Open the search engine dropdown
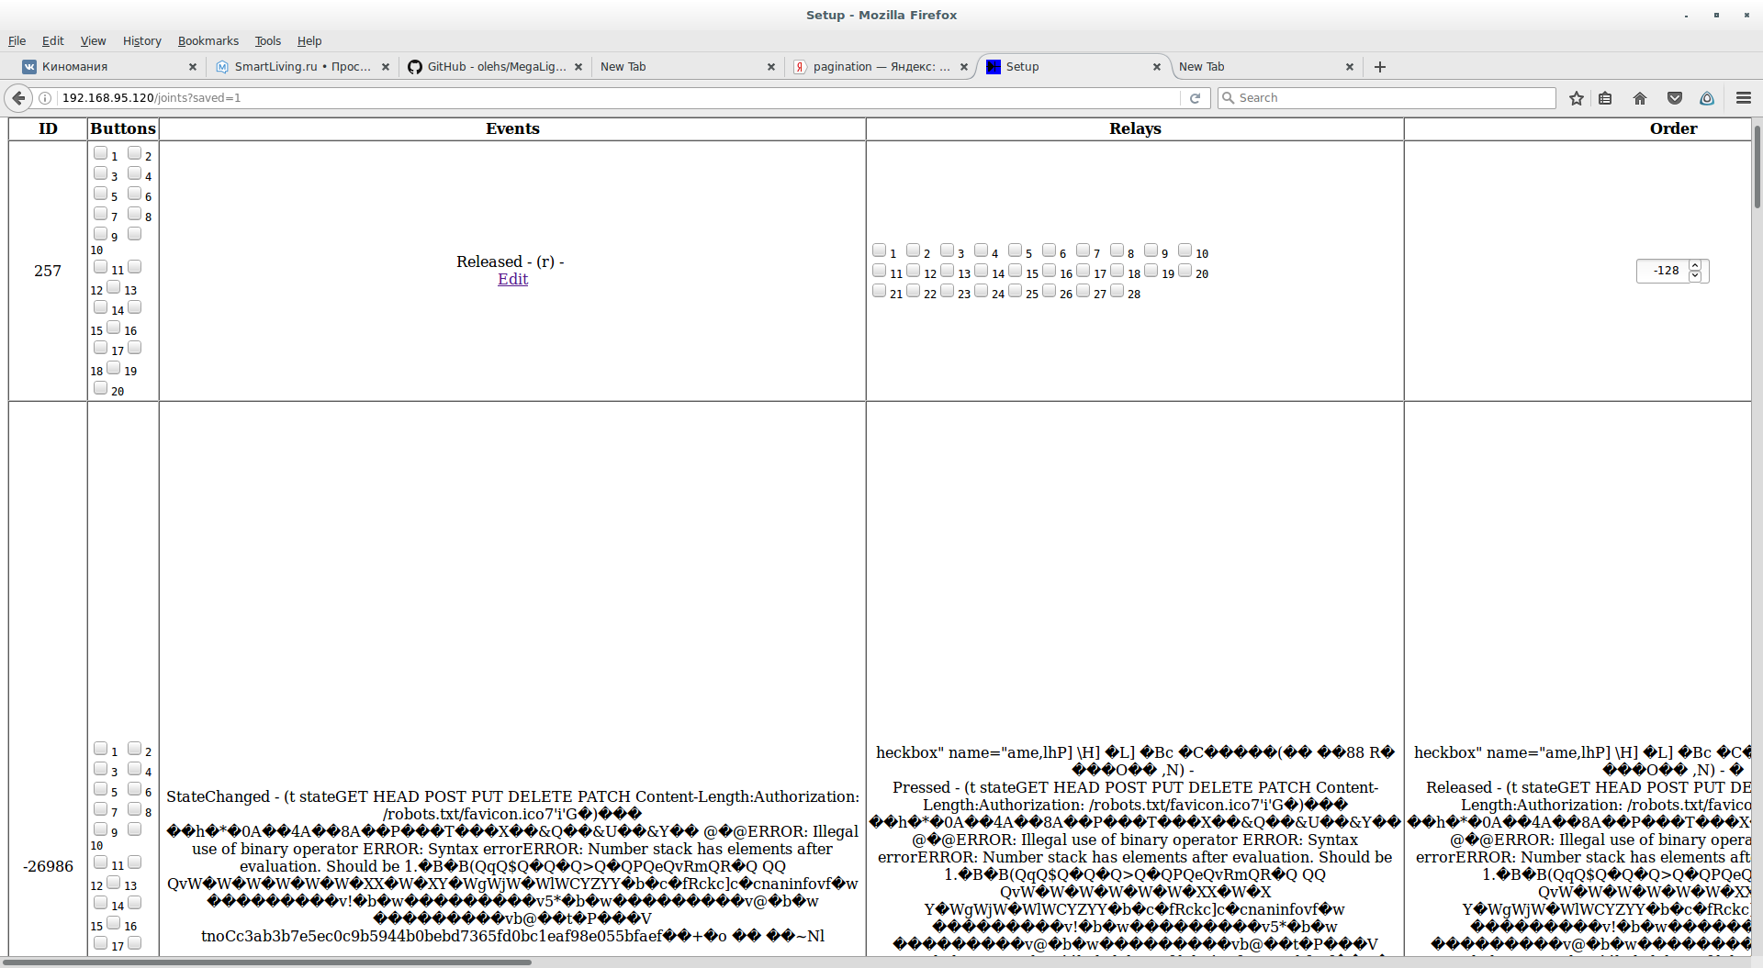The image size is (1763, 968). pos(1230,98)
